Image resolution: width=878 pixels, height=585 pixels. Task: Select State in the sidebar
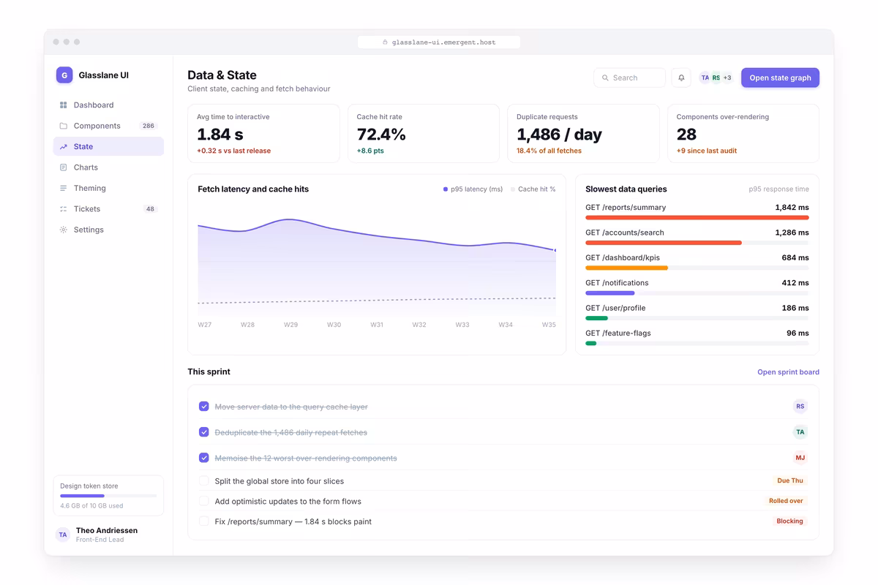click(108, 147)
